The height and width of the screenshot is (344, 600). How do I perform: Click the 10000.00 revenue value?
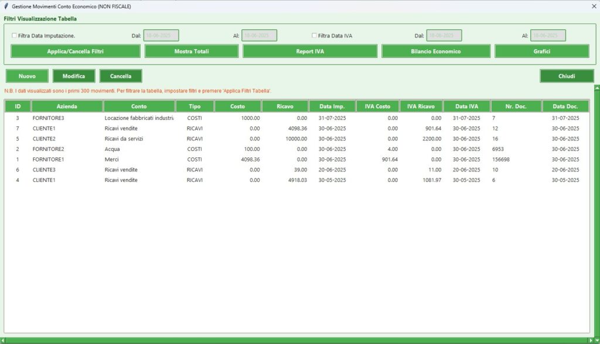click(296, 139)
